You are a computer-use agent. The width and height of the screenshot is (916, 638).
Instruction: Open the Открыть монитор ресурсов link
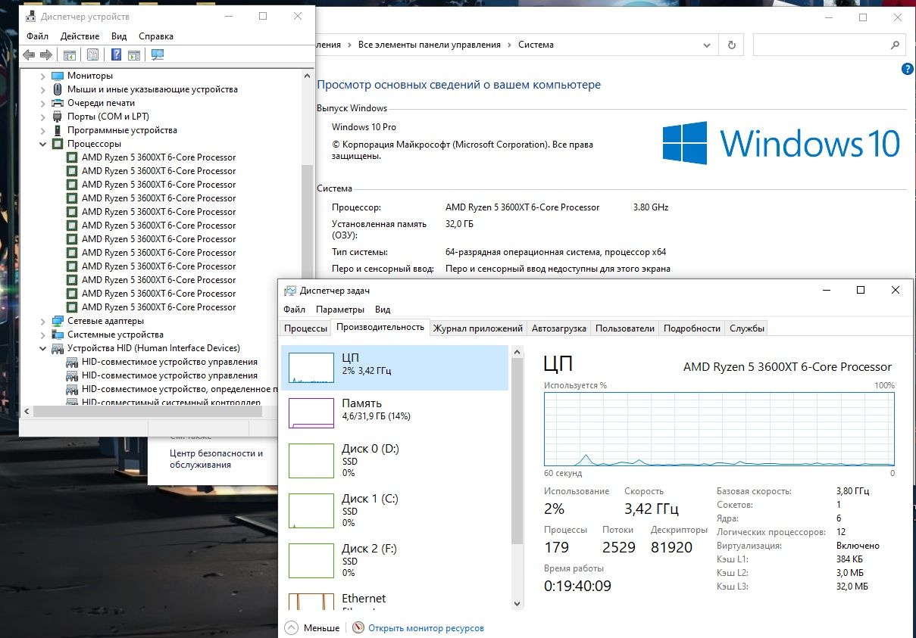[426, 628]
